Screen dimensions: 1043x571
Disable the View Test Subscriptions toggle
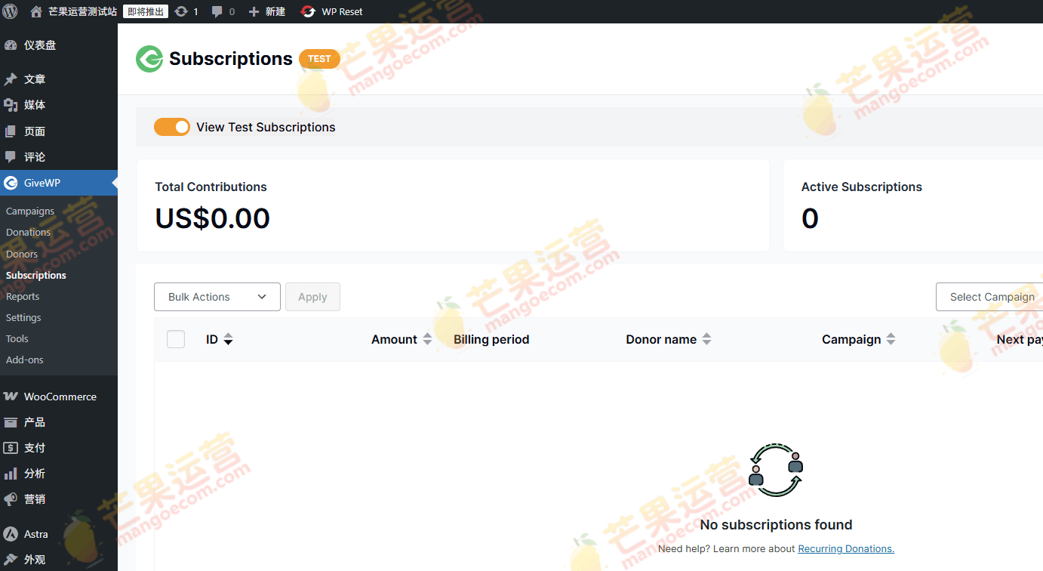click(172, 127)
